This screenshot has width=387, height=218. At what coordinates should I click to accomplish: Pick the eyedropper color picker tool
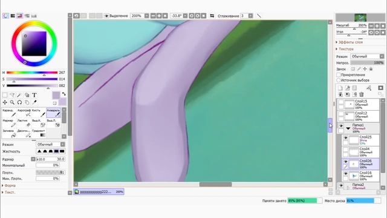pyautogui.click(x=34, y=102)
